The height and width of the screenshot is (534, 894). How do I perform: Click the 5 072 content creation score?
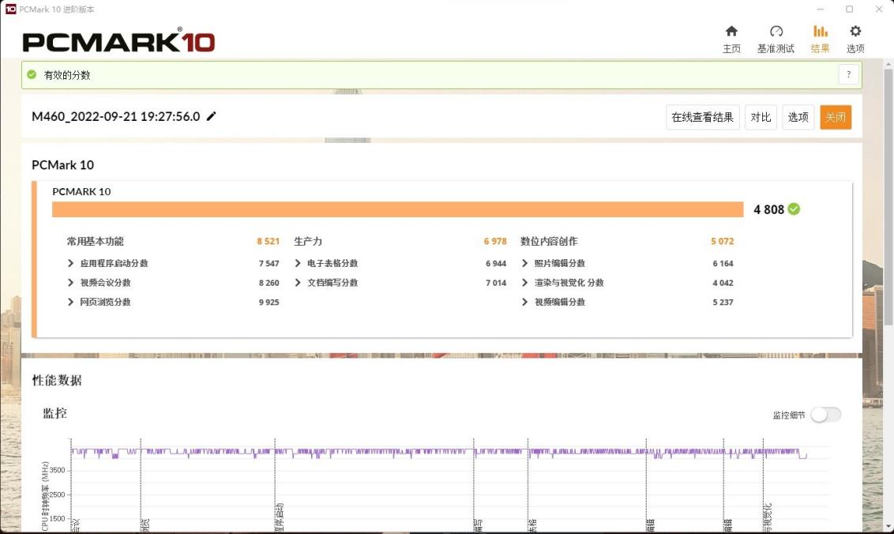coord(722,242)
